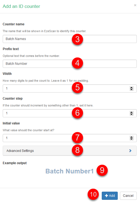140x202 pixels.
Task: Click the Add button
Action: click(110, 196)
